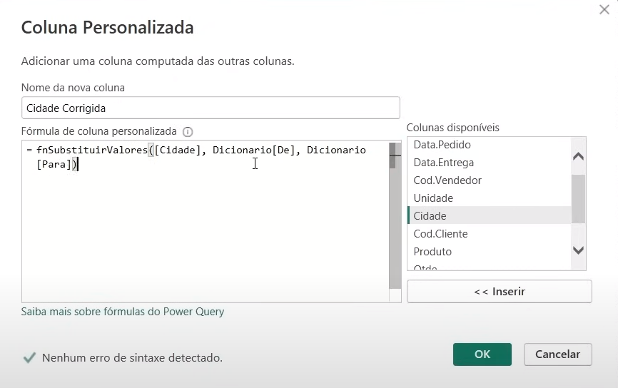Close the Coluna Personalizada dialog
Viewport: 618px width, 388px height.
click(604, 9)
